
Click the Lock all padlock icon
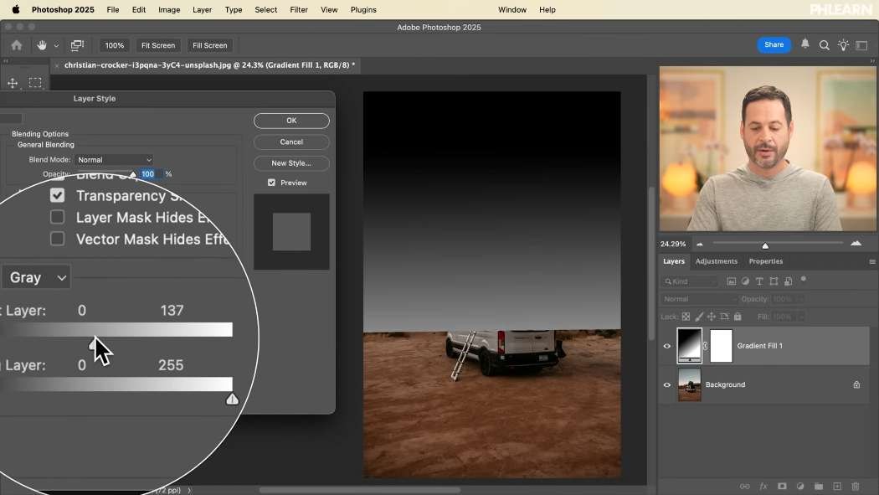[x=738, y=317]
